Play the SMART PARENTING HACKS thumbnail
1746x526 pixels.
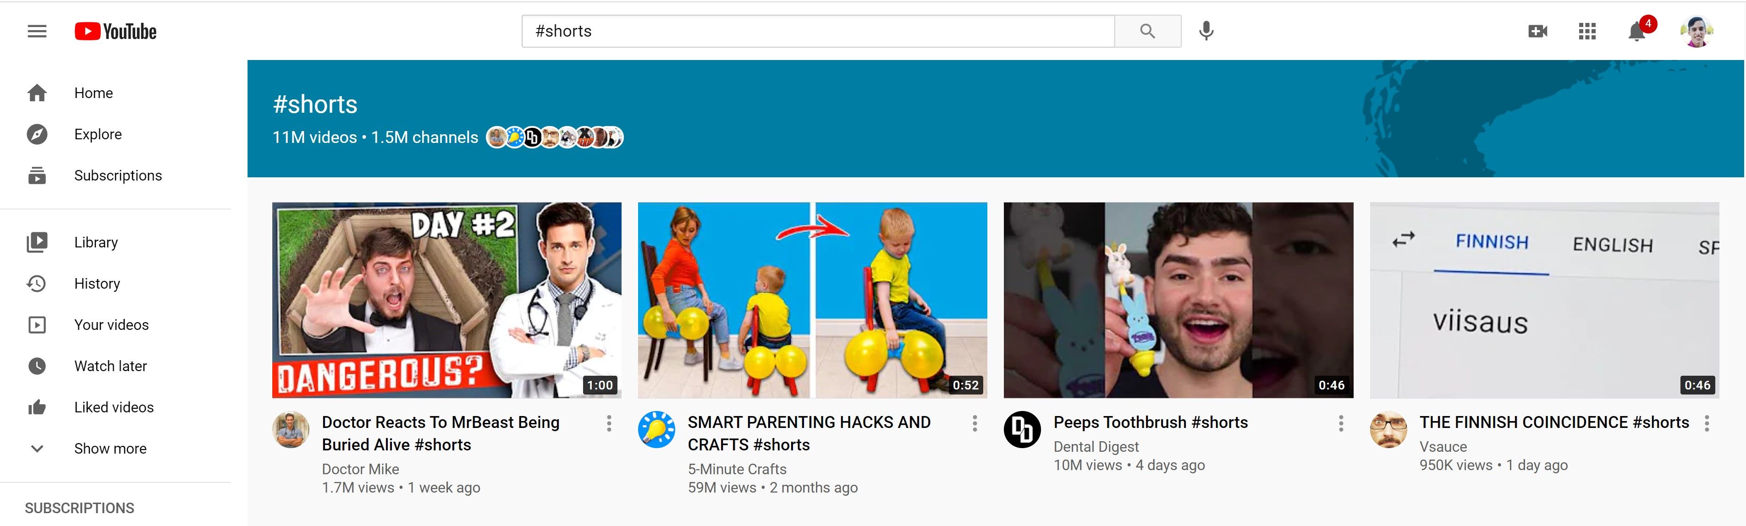pos(812,299)
